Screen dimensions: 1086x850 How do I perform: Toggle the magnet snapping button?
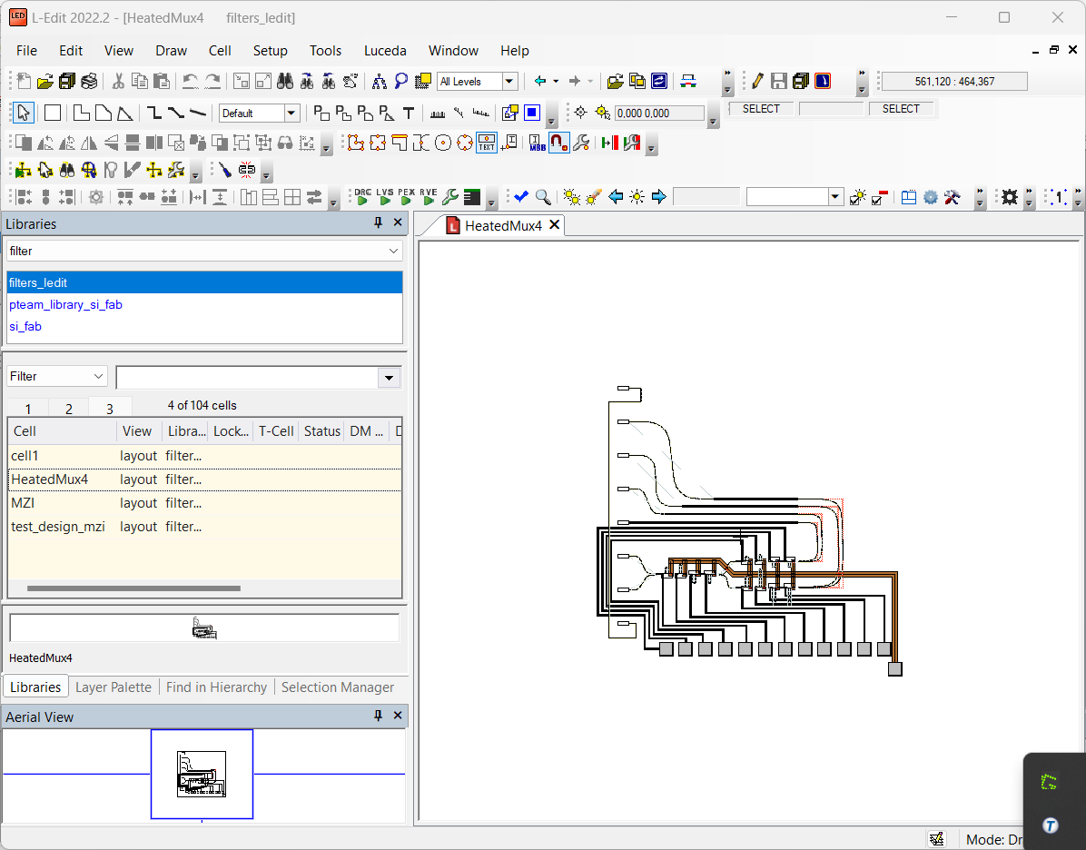click(558, 143)
